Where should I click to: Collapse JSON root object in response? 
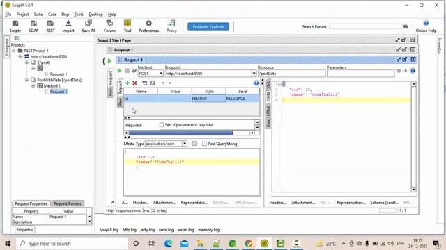pos(280,84)
